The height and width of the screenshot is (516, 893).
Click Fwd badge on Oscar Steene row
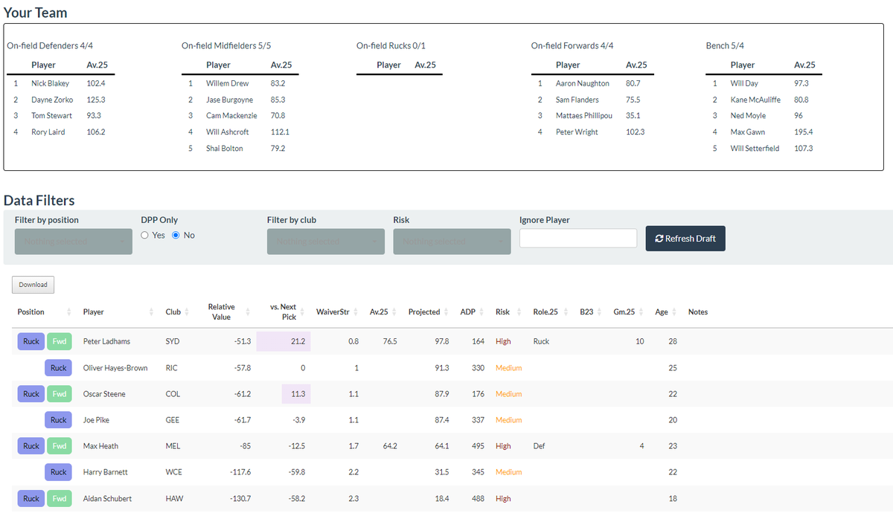pos(60,393)
